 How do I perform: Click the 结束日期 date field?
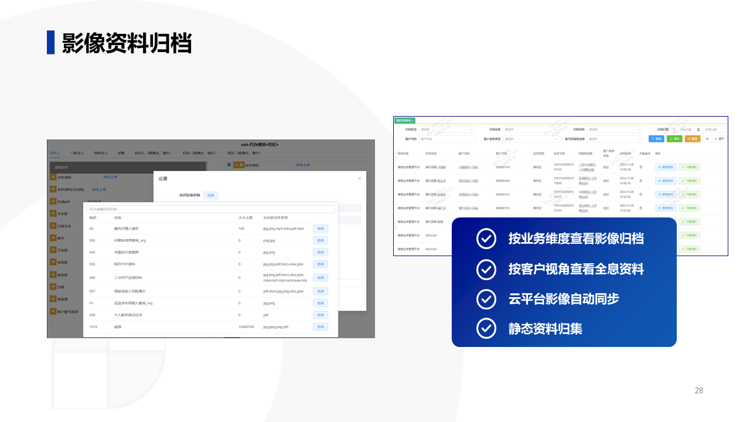(711, 130)
